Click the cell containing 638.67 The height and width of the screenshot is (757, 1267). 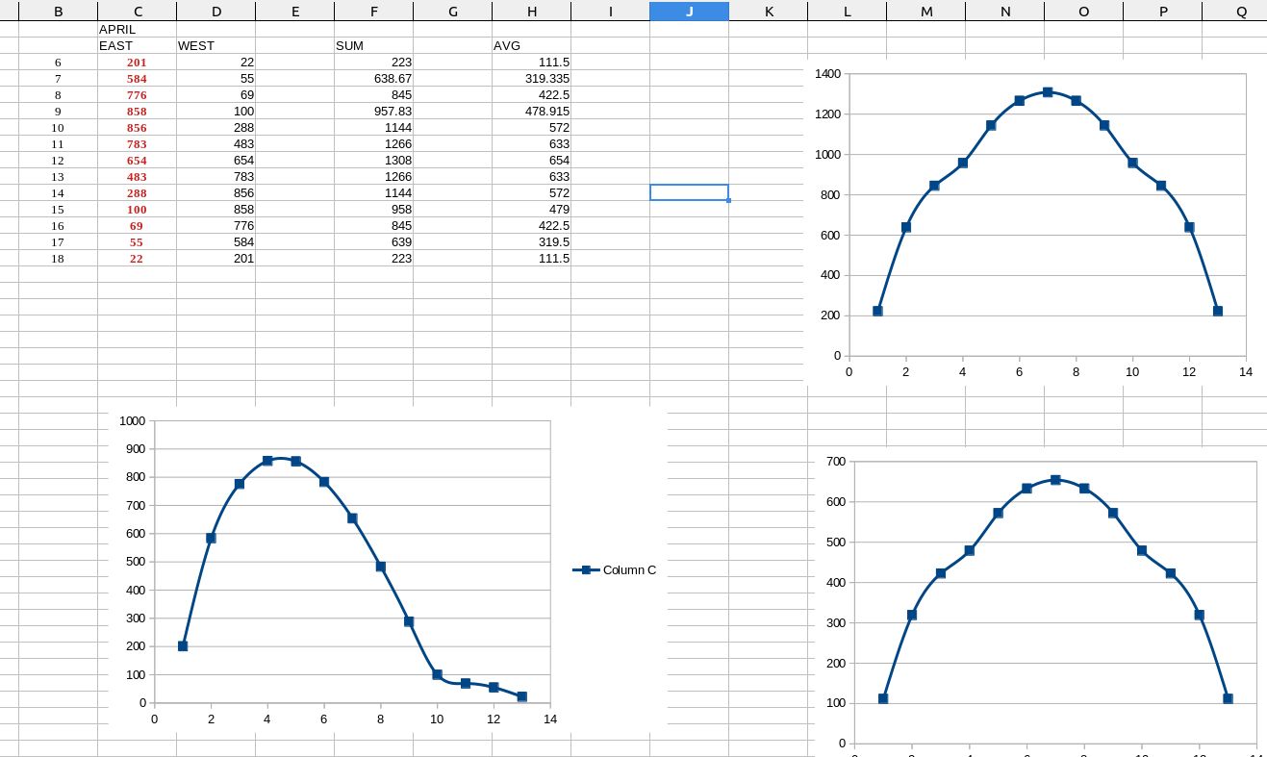[x=374, y=78]
